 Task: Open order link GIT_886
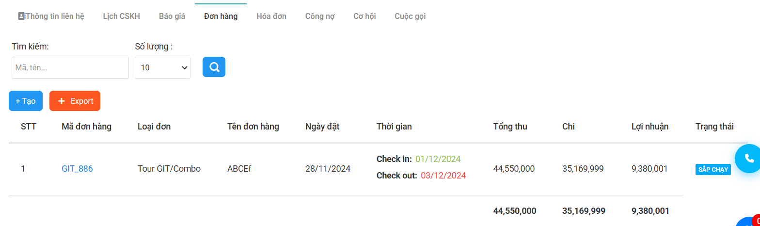tap(77, 169)
